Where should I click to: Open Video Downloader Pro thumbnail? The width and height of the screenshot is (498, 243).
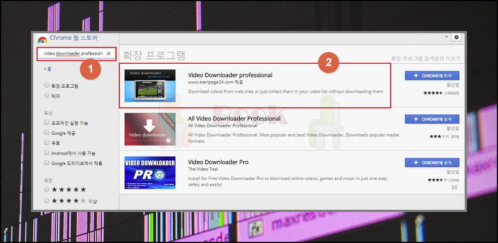(x=150, y=173)
